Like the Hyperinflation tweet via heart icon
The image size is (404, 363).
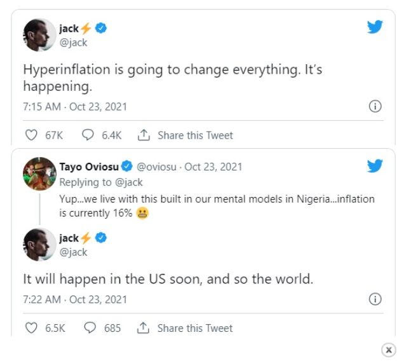point(31,135)
